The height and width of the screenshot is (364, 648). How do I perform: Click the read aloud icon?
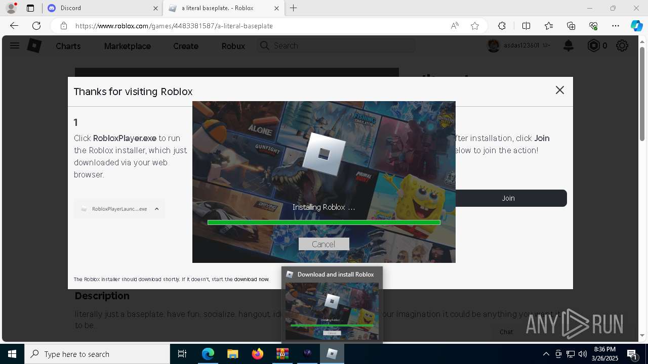(x=455, y=26)
